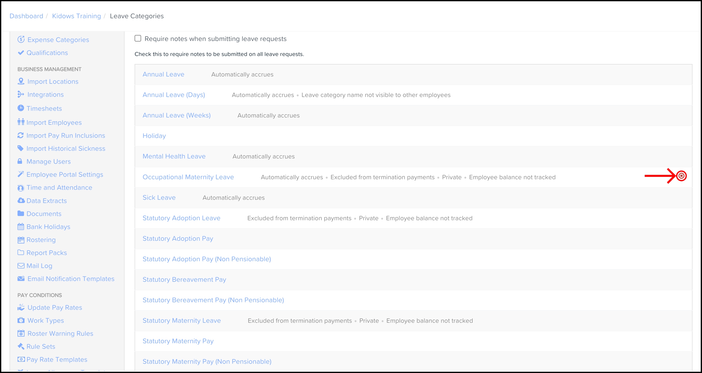The height and width of the screenshot is (373, 702).
Task: Click the Mail Log envelope icon
Action: pos(21,266)
